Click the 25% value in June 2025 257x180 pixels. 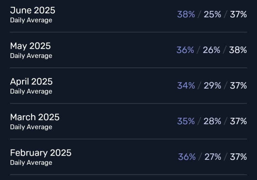click(x=212, y=14)
